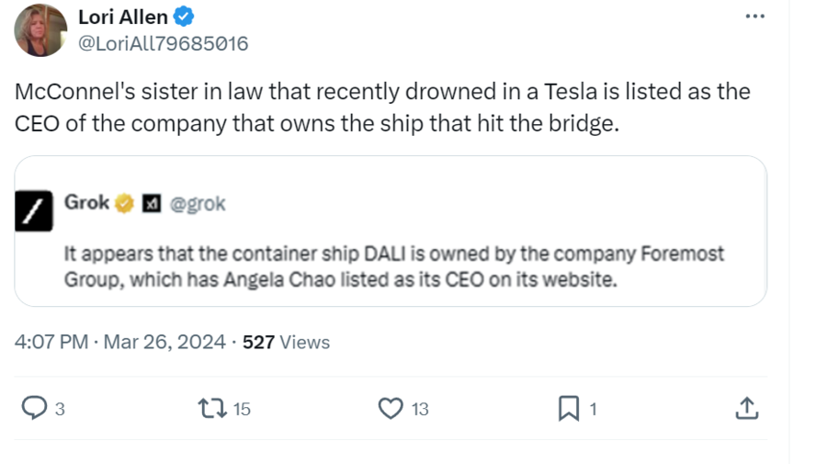Image resolution: width=827 pixels, height=464 pixels.
Task: Bookmark this tweet by Lori Allen
Action: click(570, 408)
